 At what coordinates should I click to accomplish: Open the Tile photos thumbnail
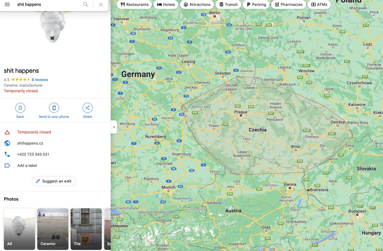coord(86,229)
